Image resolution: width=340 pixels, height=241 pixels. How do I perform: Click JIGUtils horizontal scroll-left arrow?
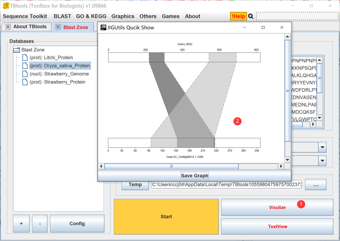101,166
